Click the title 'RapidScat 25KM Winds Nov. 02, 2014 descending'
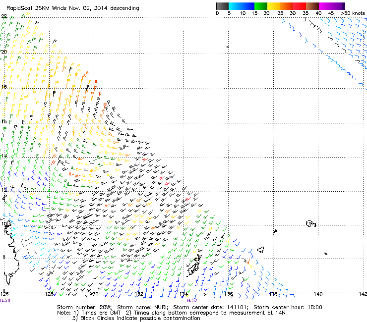 [73, 8]
